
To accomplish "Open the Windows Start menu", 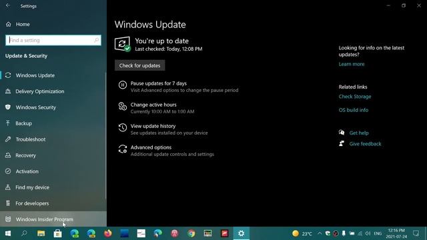I will (8, 233).
